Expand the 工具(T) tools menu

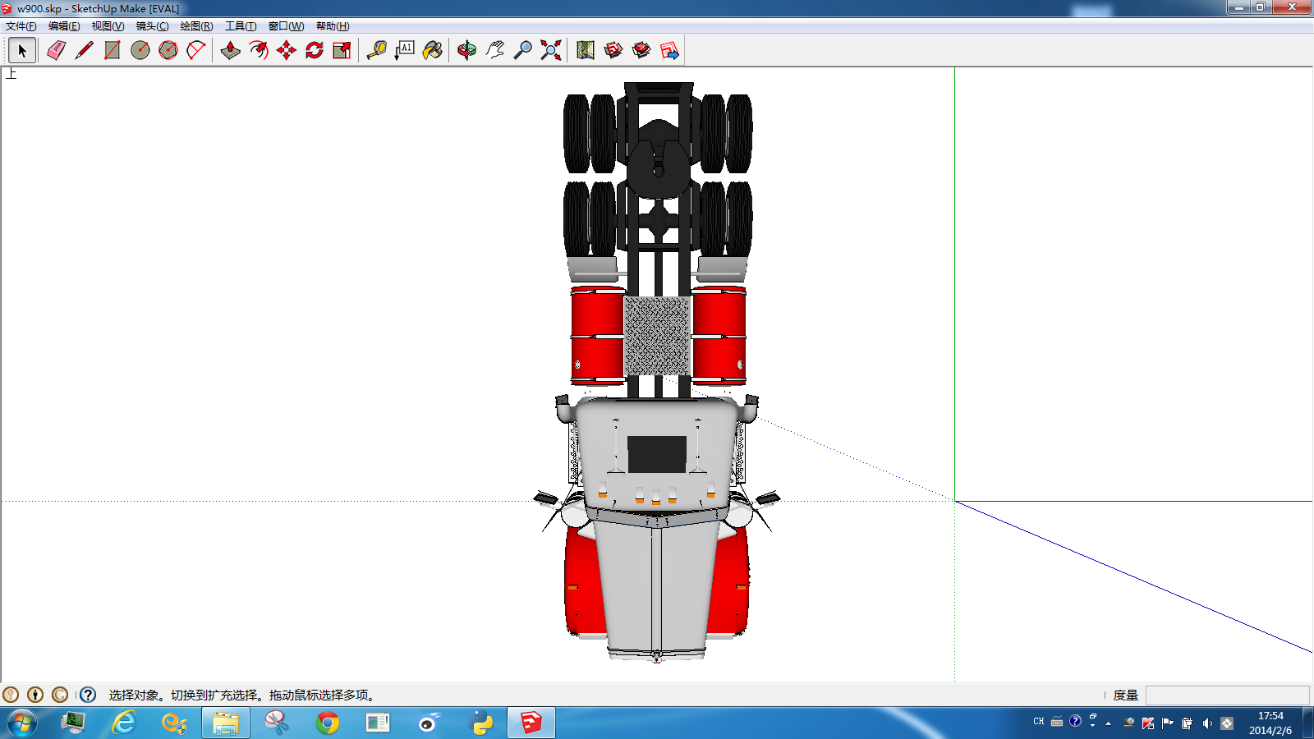(241, 26)
